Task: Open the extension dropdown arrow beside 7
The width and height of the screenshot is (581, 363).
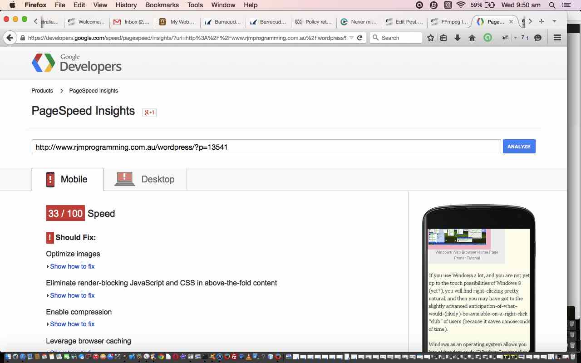Action: tap(515, 38)
